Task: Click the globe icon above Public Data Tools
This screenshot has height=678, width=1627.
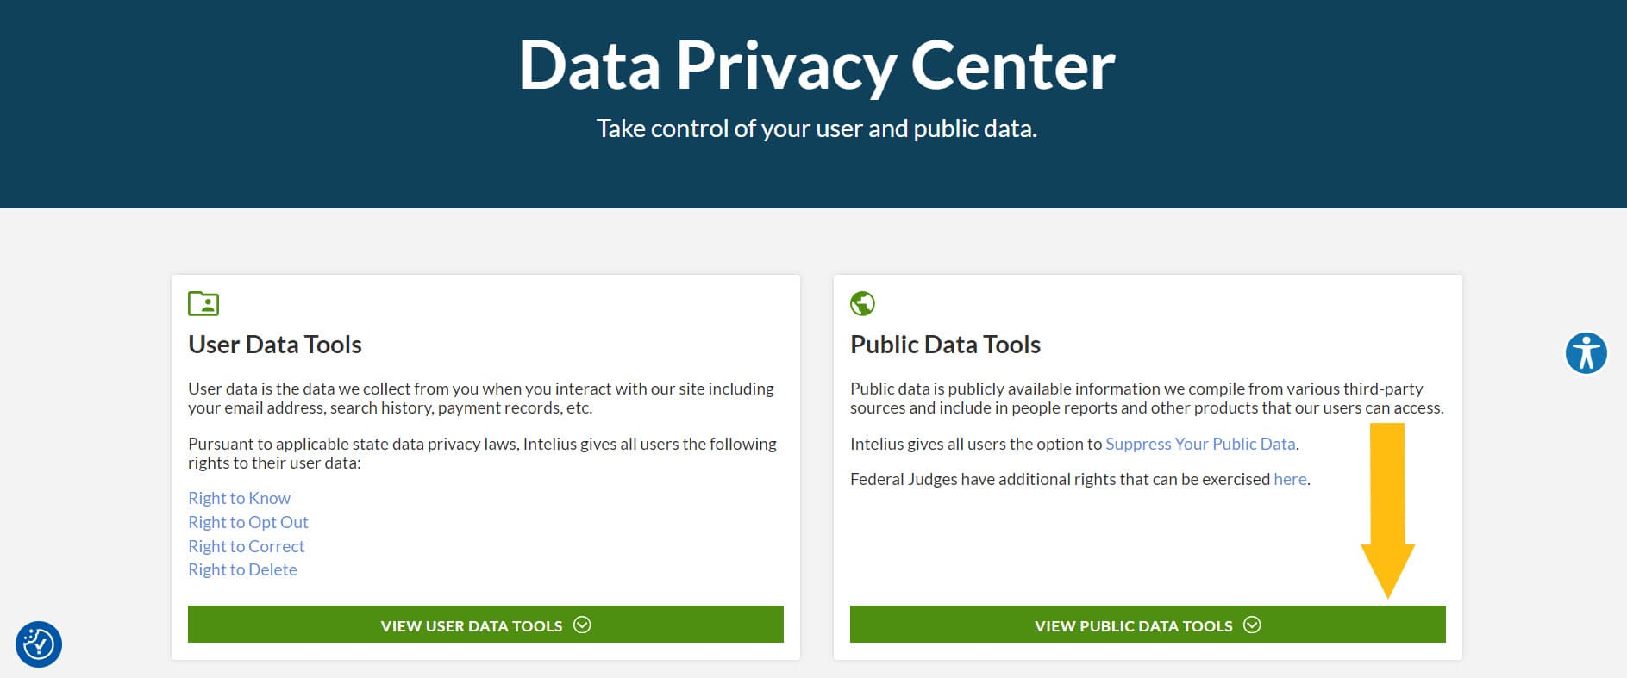Action: 862,303
